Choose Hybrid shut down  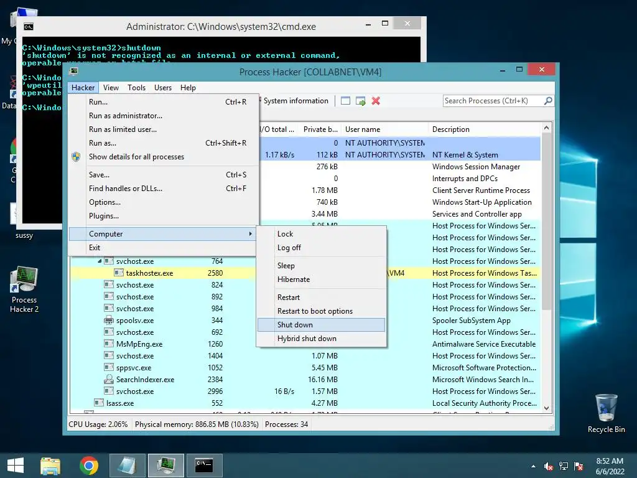(322, 339)
